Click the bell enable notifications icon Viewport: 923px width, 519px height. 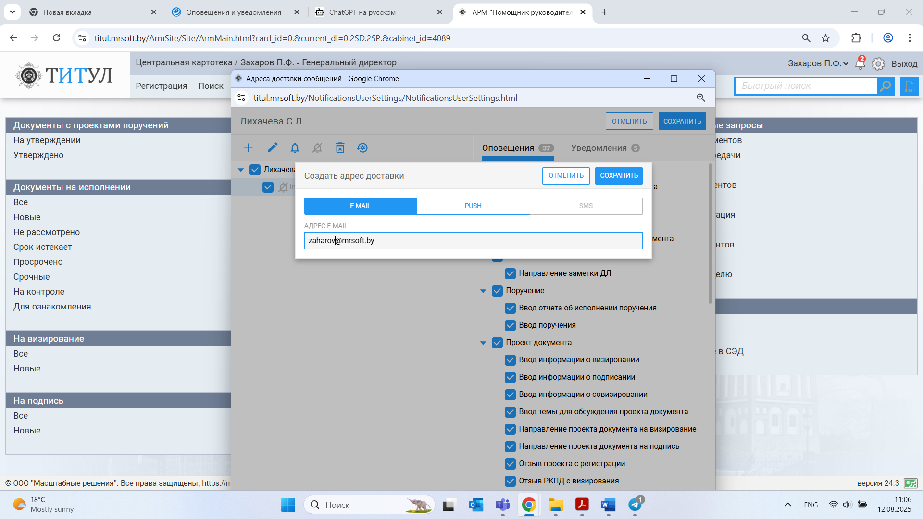295,148
